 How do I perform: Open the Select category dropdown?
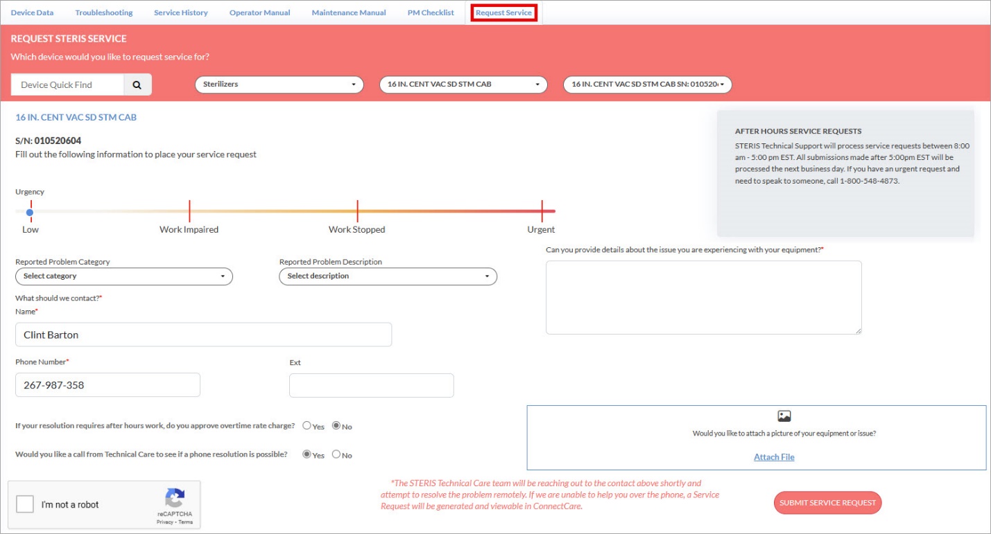coord(124,276)
